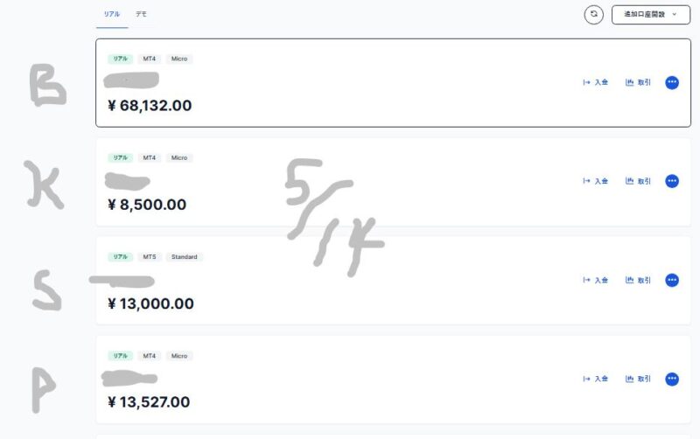Click 取引 for the ¥68,132.00 account
The image size is (700, 439).
[638, 82]
